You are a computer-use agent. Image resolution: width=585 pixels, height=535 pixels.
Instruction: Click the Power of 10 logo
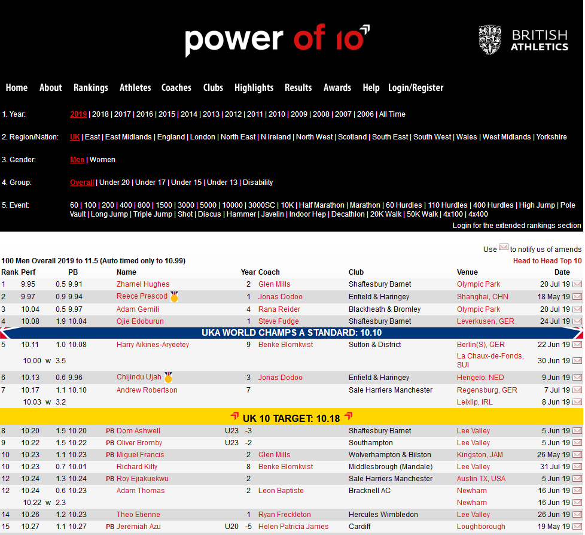tap(277, 40)
